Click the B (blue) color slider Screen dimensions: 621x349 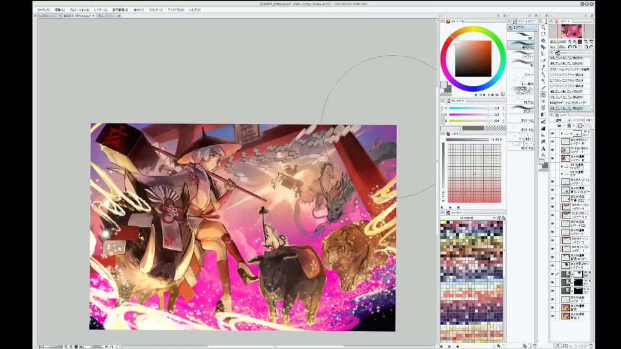click(470, 121)
